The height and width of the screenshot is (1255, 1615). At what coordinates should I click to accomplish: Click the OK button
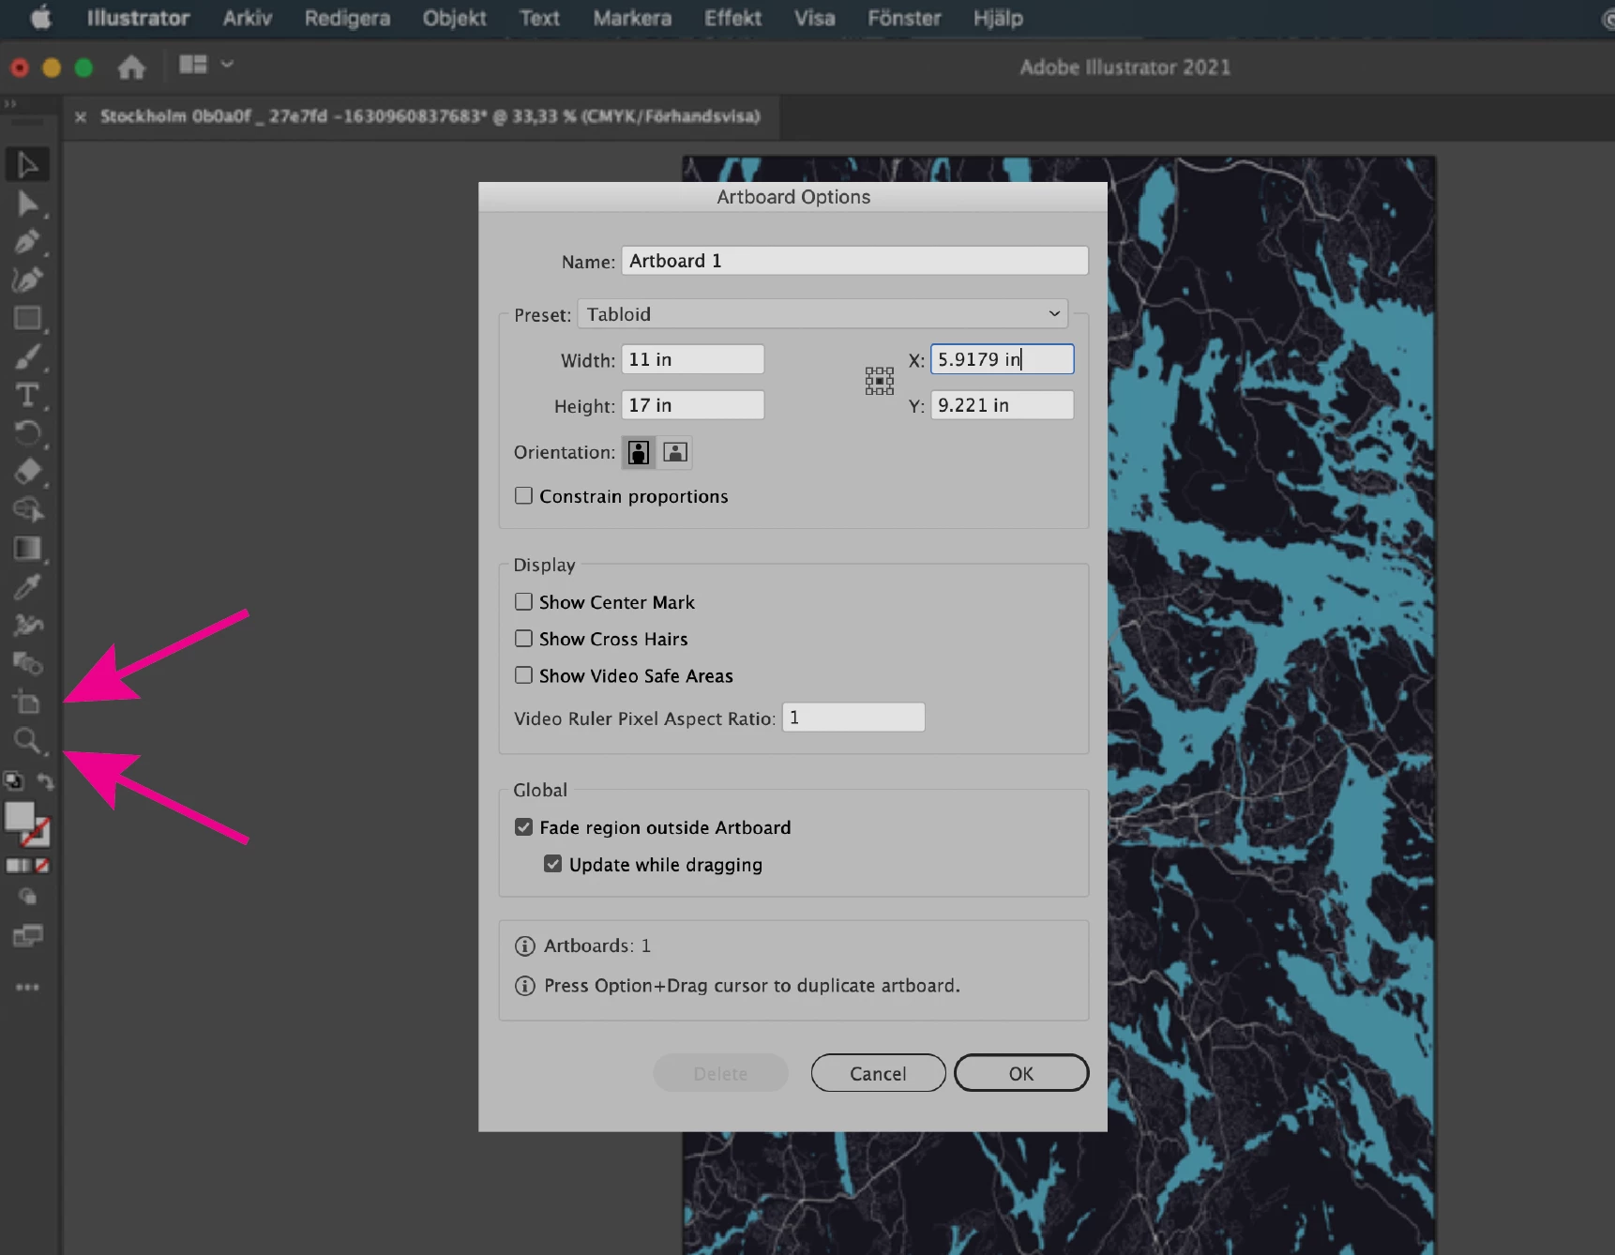(x=1021, y=1073)
